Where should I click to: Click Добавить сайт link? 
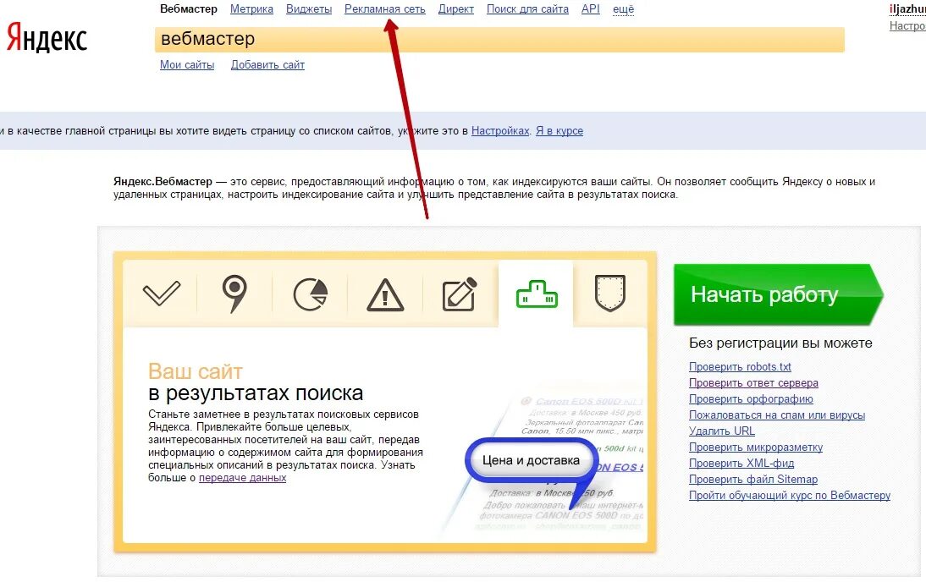[267, 65]
